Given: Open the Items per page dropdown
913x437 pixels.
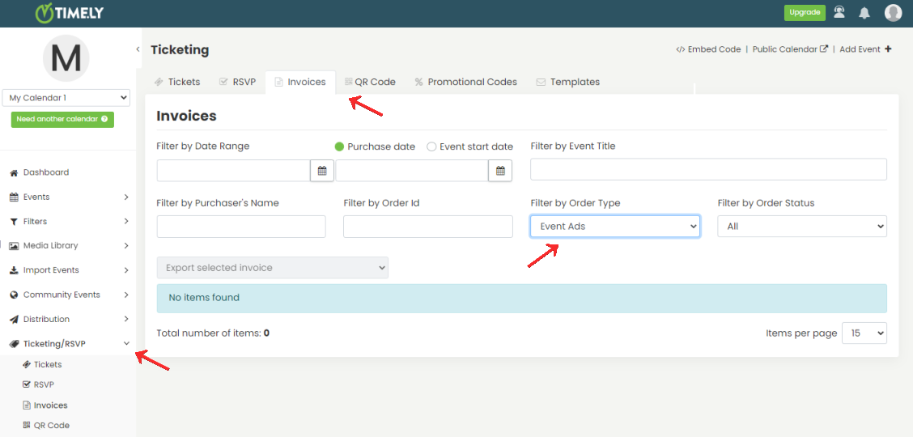Looking at the screenshot, I should coord(864,333).
